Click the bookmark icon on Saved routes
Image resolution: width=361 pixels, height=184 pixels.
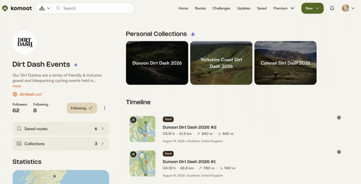pyautogui.click(x=19, y=129)
